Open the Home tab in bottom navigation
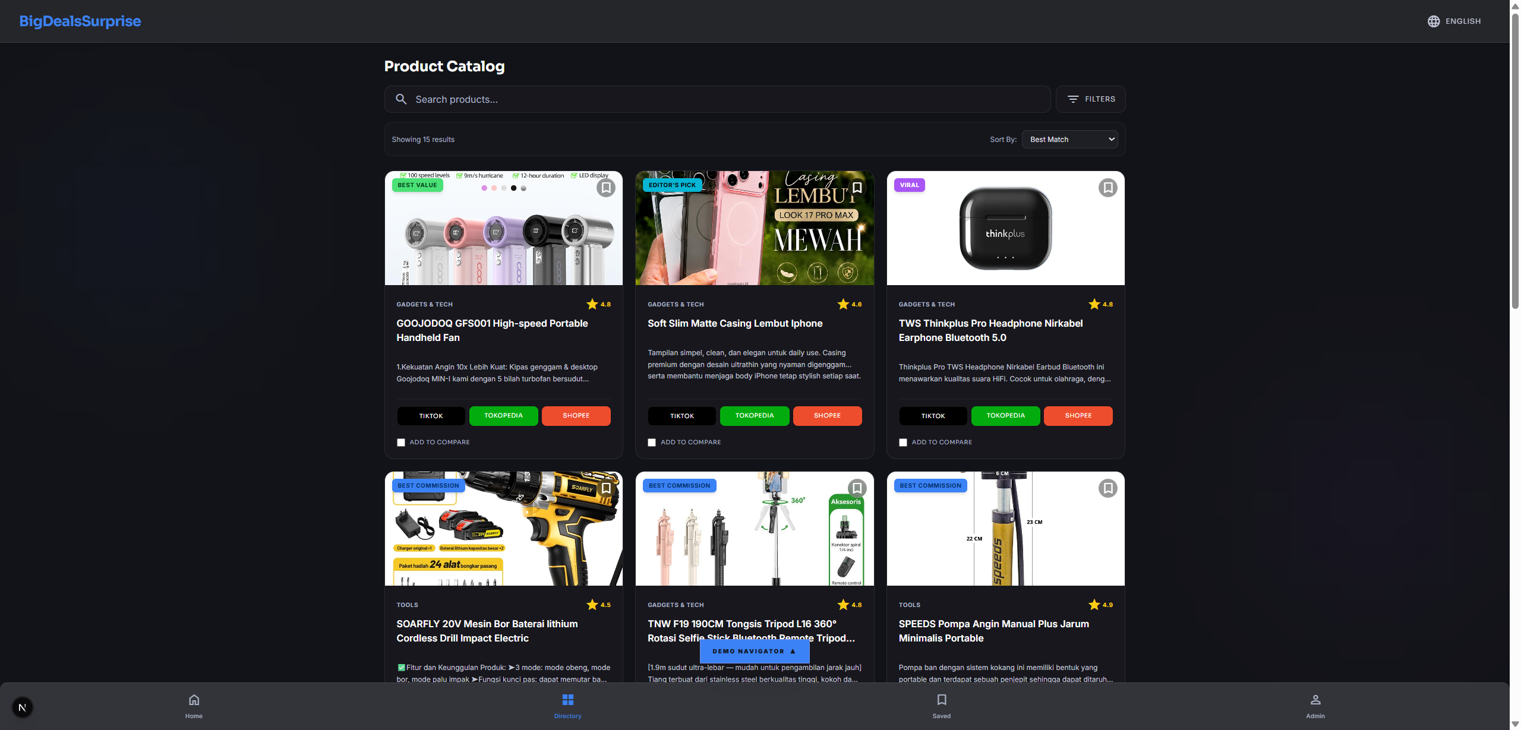This screenshot has height=730, width=1521. tap(194, 706)
